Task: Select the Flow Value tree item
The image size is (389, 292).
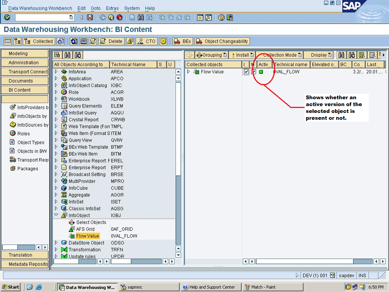Action: (x=87, y=236)
